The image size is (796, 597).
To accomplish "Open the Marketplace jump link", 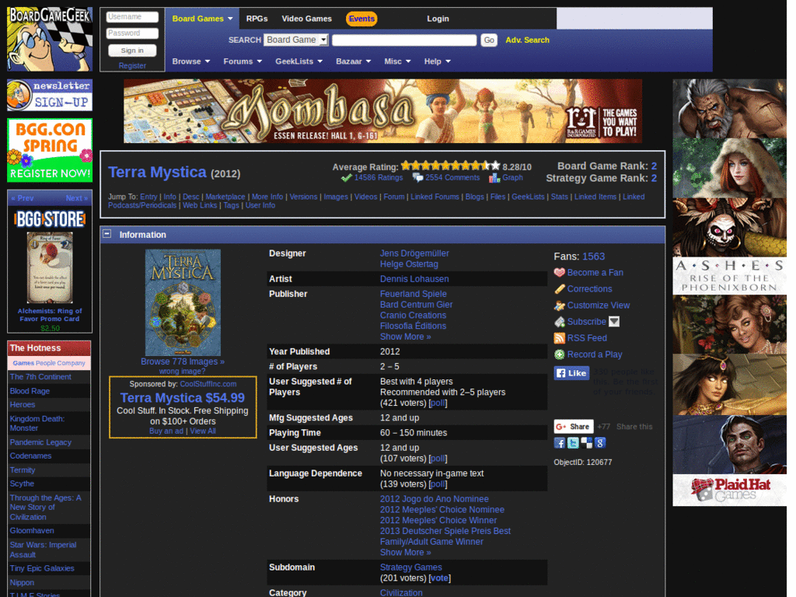I will pos(225,197).
